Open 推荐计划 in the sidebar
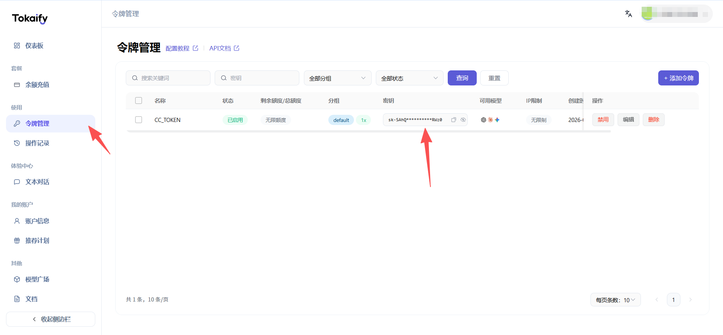723x335 pixels. tap(51, 241)
